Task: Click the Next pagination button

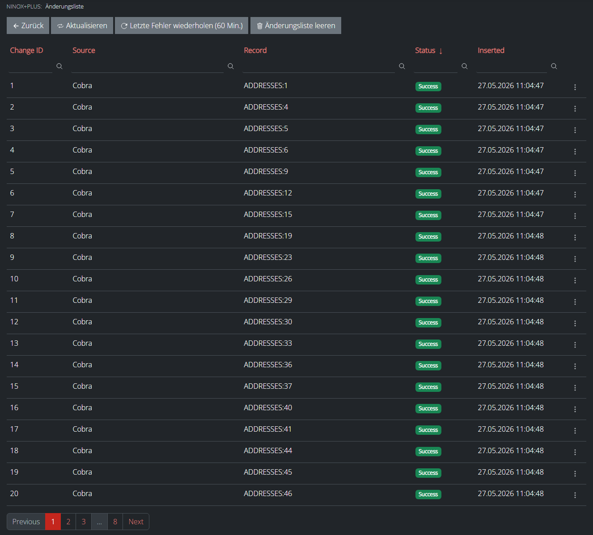Action: (x=136, y=522)
